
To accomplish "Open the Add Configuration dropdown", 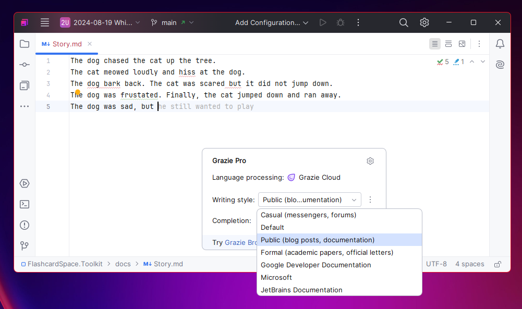I will click(272, 22).
